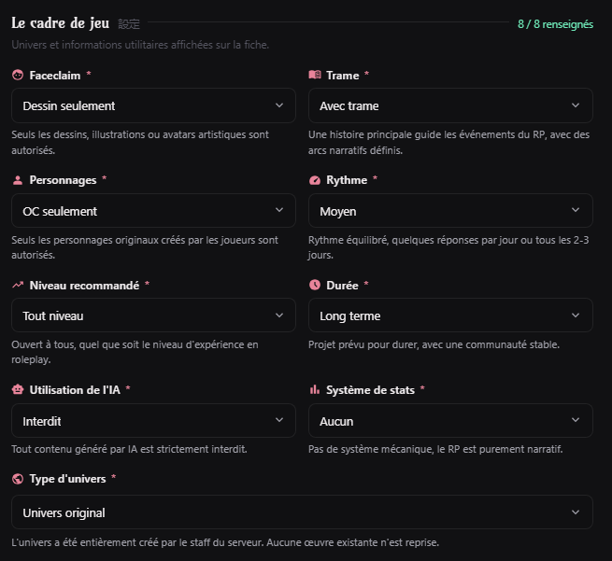Open the Rythme dropdown set to Moyen

450,211
